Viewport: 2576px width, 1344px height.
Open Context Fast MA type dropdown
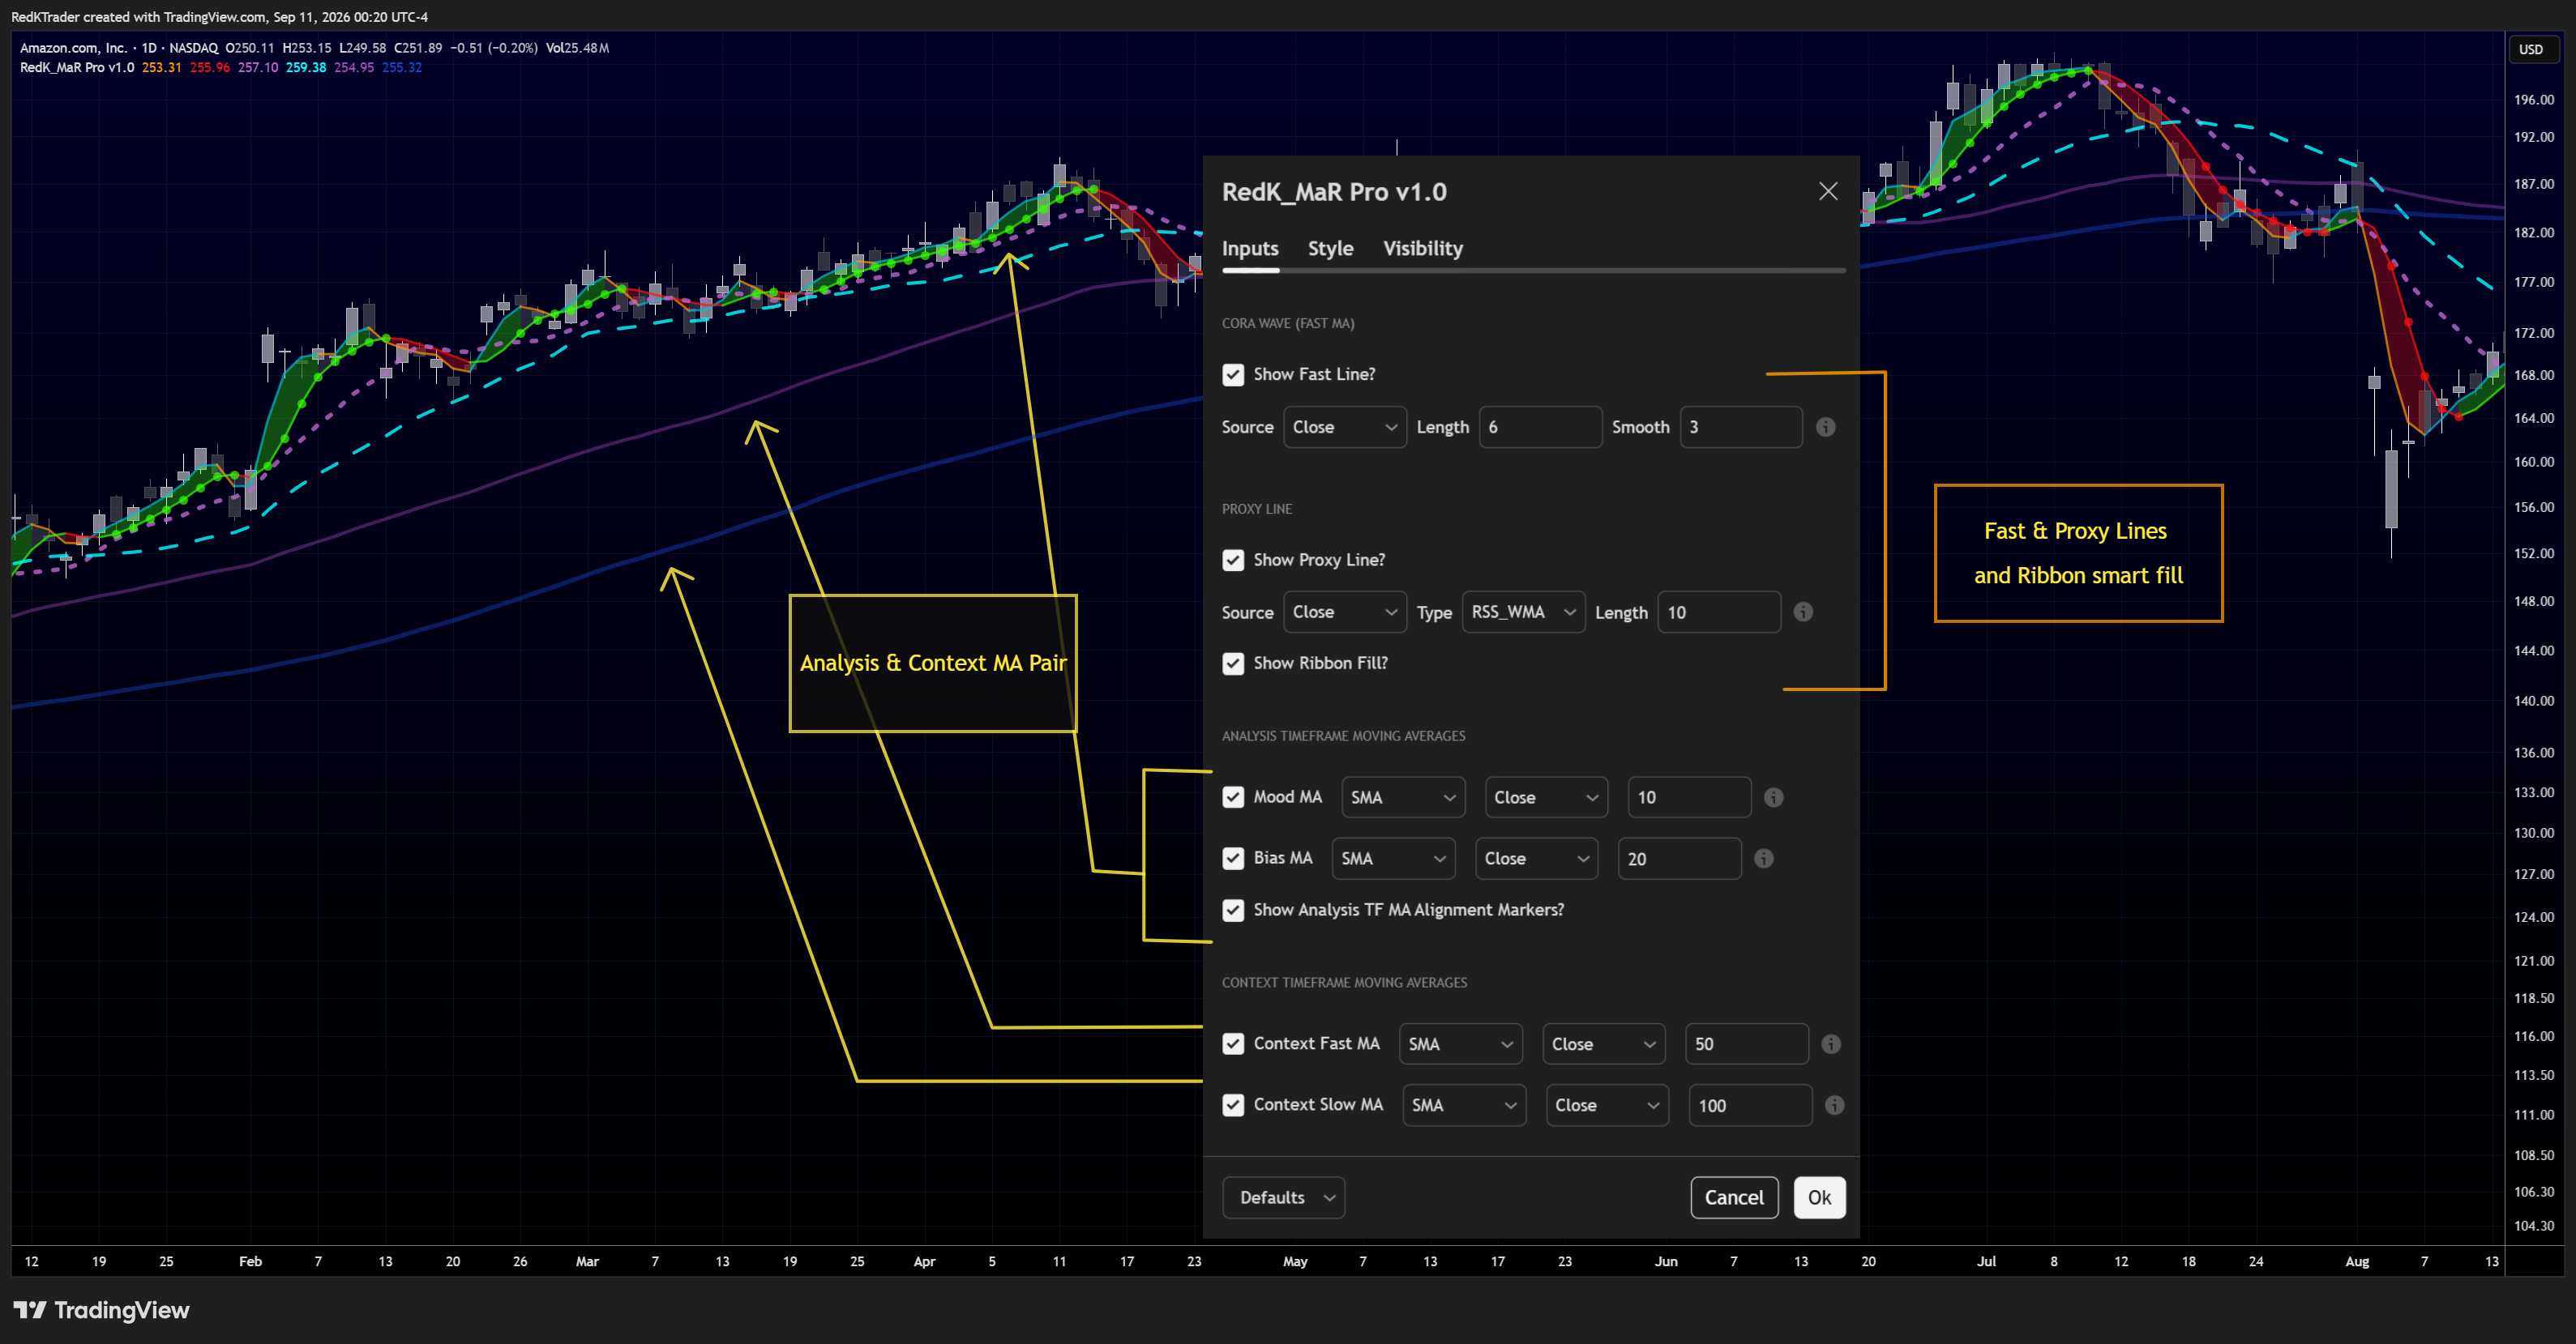[1460, 1043]
